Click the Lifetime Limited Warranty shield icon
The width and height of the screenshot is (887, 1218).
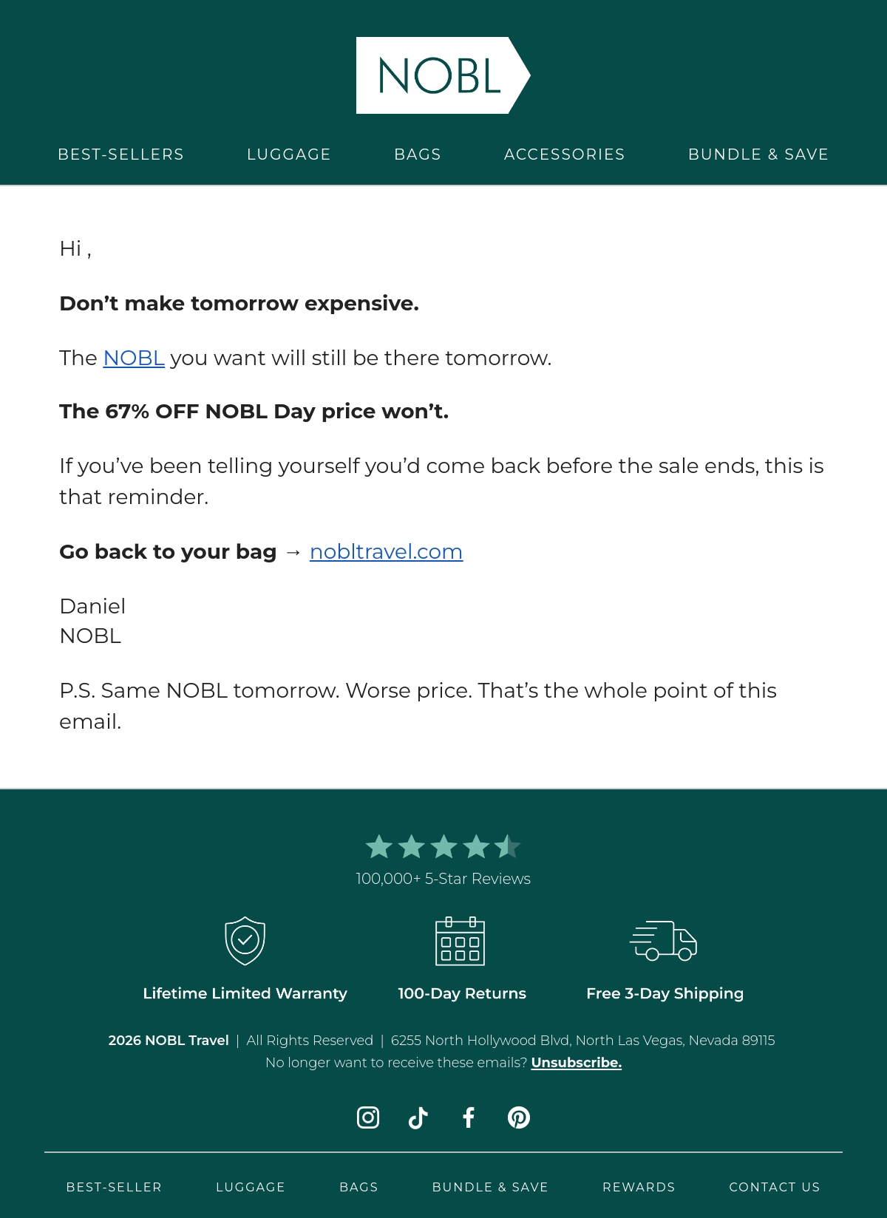245,941
